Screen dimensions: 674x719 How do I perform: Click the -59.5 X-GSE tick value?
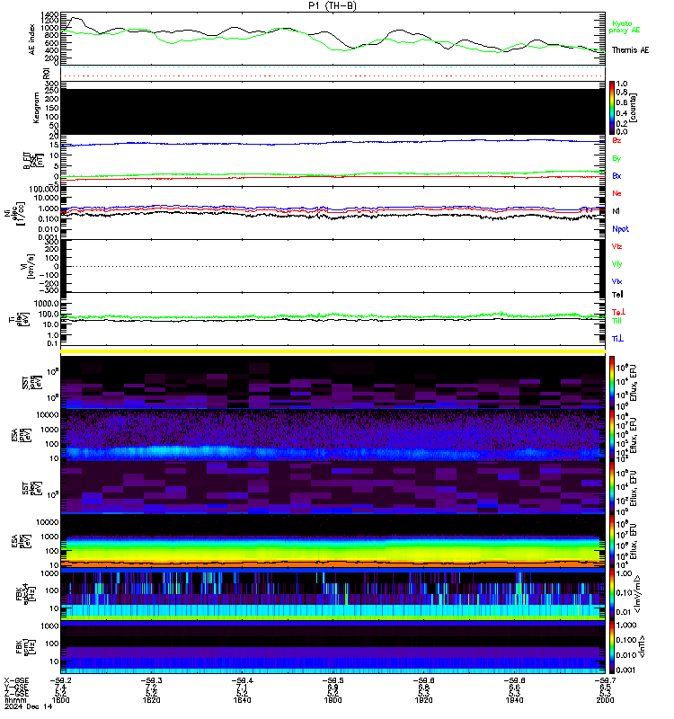pos(333,681)
